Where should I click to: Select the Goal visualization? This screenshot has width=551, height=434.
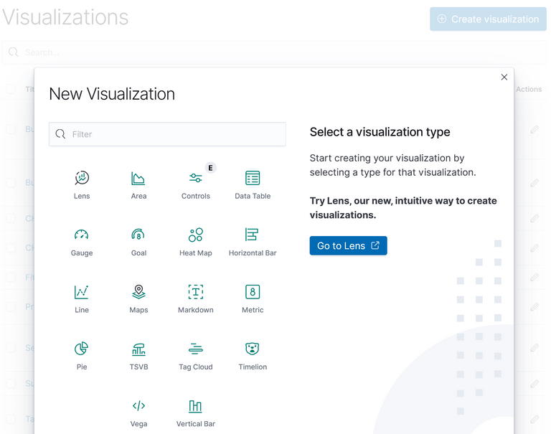138,242
